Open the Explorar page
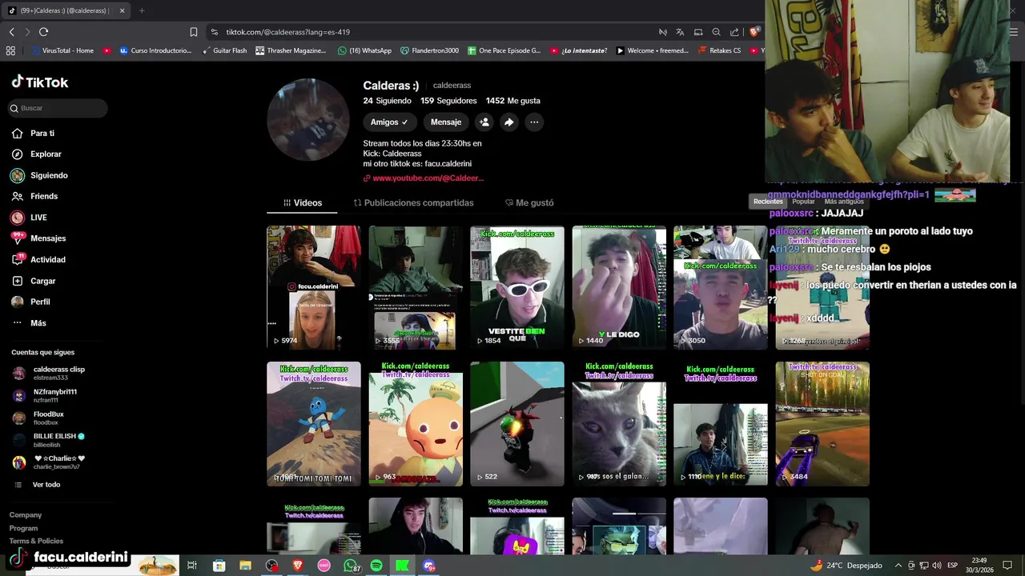The image size is (1025, 576). click(36, 154)
